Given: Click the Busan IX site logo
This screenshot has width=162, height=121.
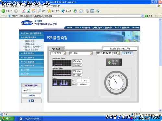Looking at the screenshot, I should [27, 23].
